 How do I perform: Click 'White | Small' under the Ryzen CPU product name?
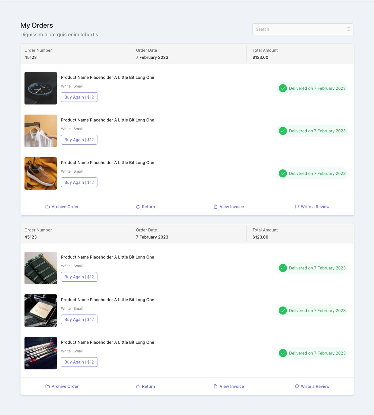coord(72,309)
